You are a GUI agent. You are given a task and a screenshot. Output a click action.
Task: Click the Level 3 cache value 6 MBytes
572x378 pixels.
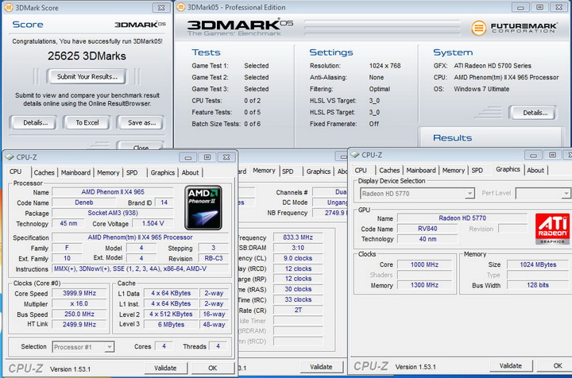click(x=171, y=325)
